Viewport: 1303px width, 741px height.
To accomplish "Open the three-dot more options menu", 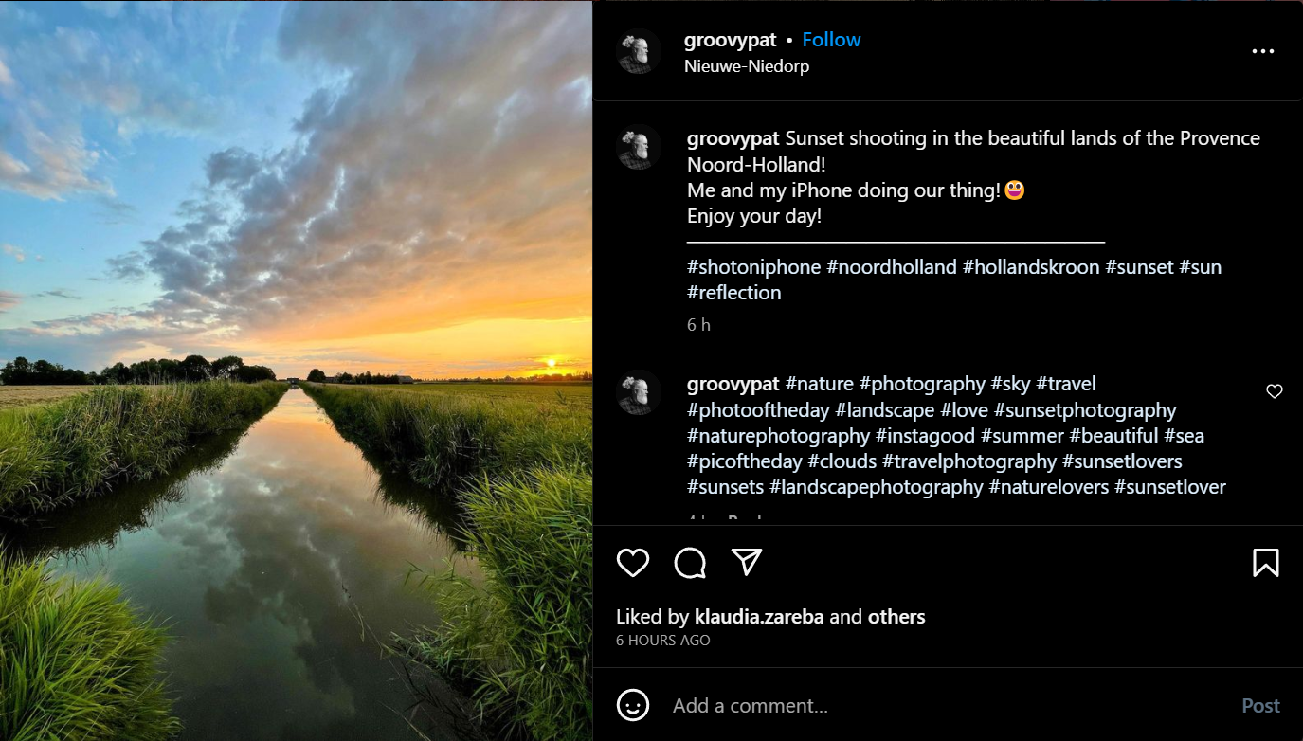I will pyautogui.click(x=1262, y=52).
